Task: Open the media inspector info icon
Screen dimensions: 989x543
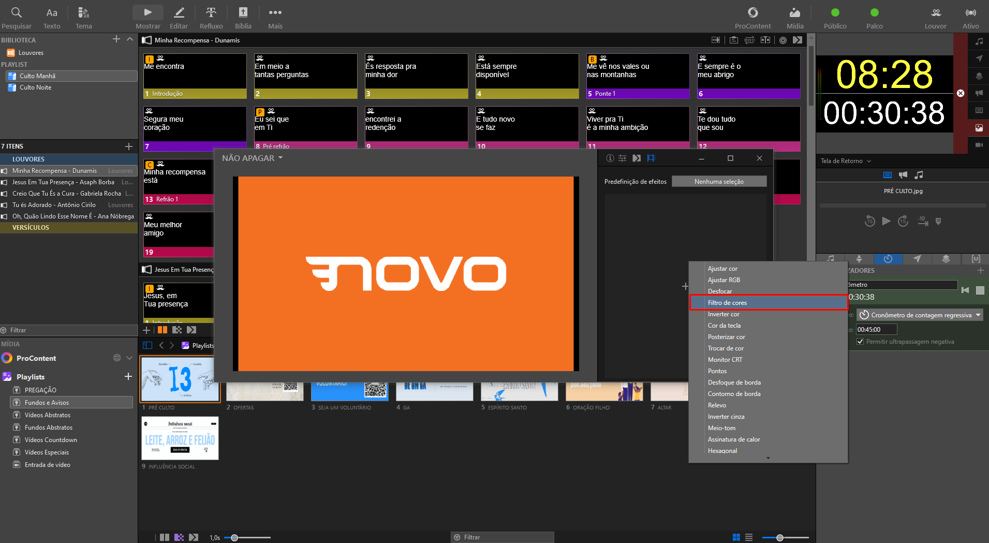Action: point(610,158)
